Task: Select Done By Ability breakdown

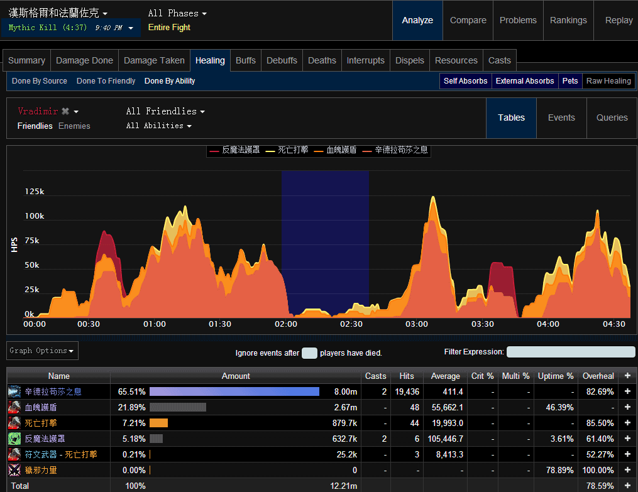Action: (170, 81)
